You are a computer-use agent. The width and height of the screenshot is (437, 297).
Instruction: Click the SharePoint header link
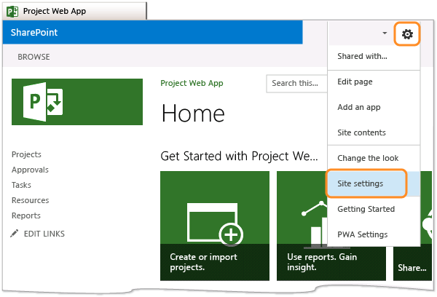34,32
